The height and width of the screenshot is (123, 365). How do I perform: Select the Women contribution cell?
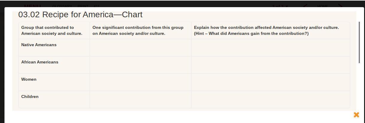(140, 82)
